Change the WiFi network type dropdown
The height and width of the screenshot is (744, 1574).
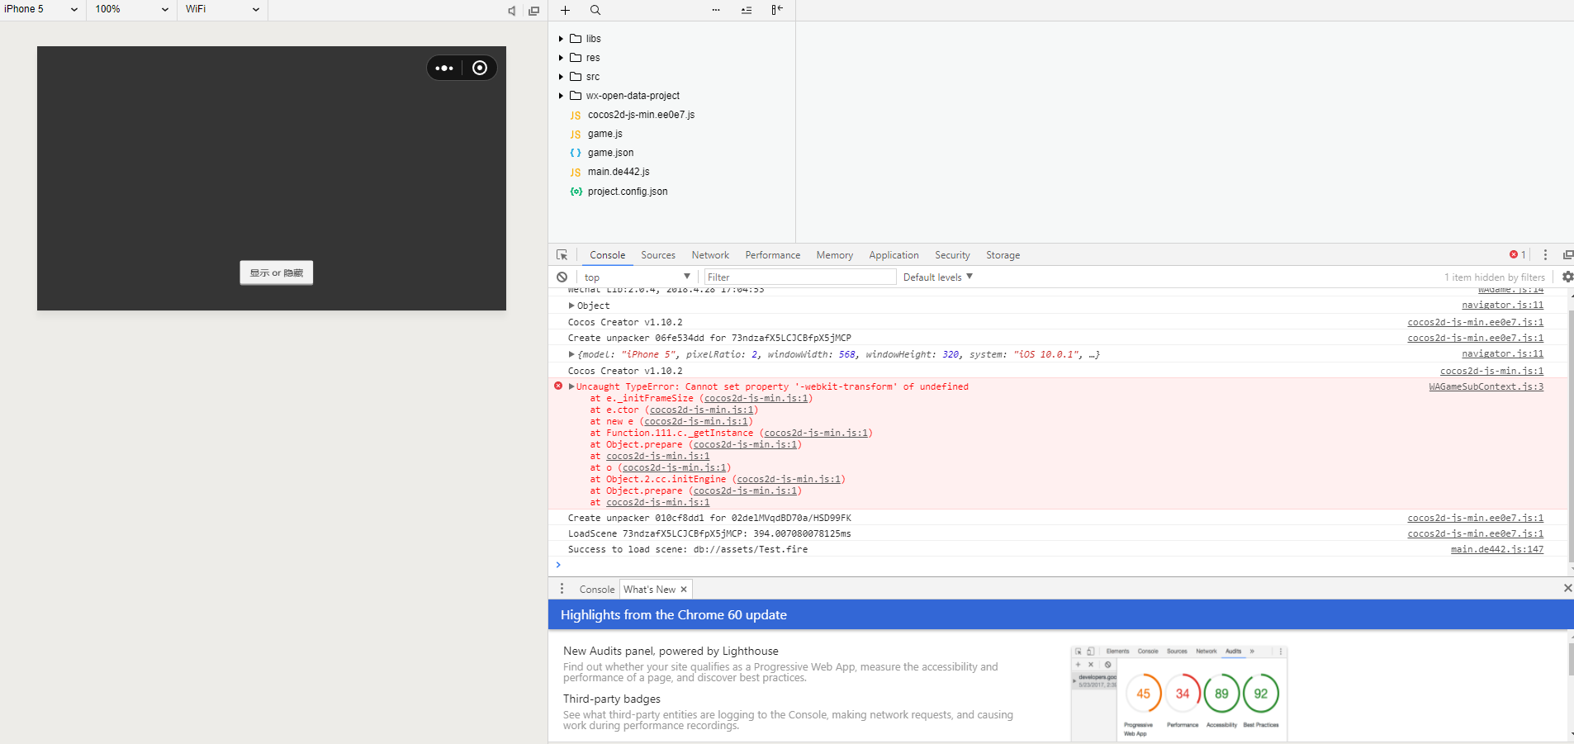222,10
